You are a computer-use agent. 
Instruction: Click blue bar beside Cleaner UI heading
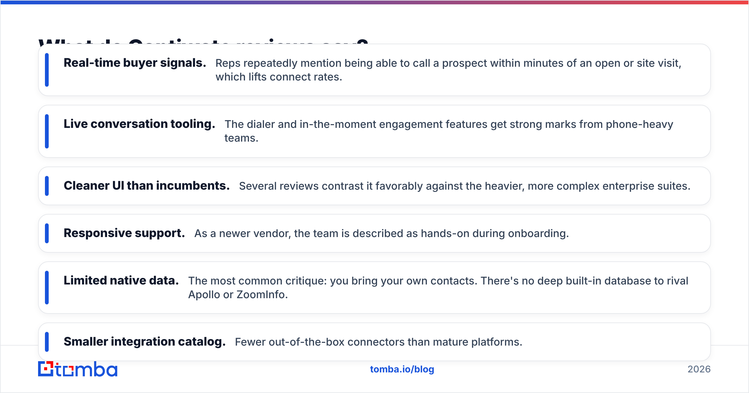point(47,186)
